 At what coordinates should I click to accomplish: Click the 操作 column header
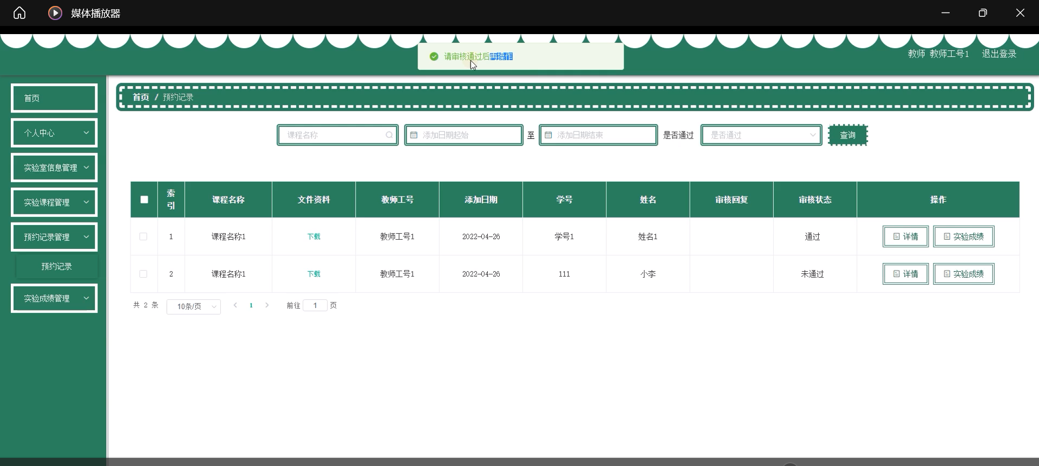[938, 200]
